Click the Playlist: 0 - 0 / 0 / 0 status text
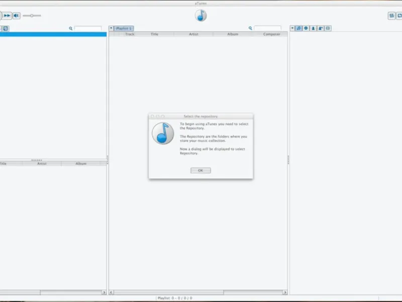The image size is (402, 302). click(175, 298)
